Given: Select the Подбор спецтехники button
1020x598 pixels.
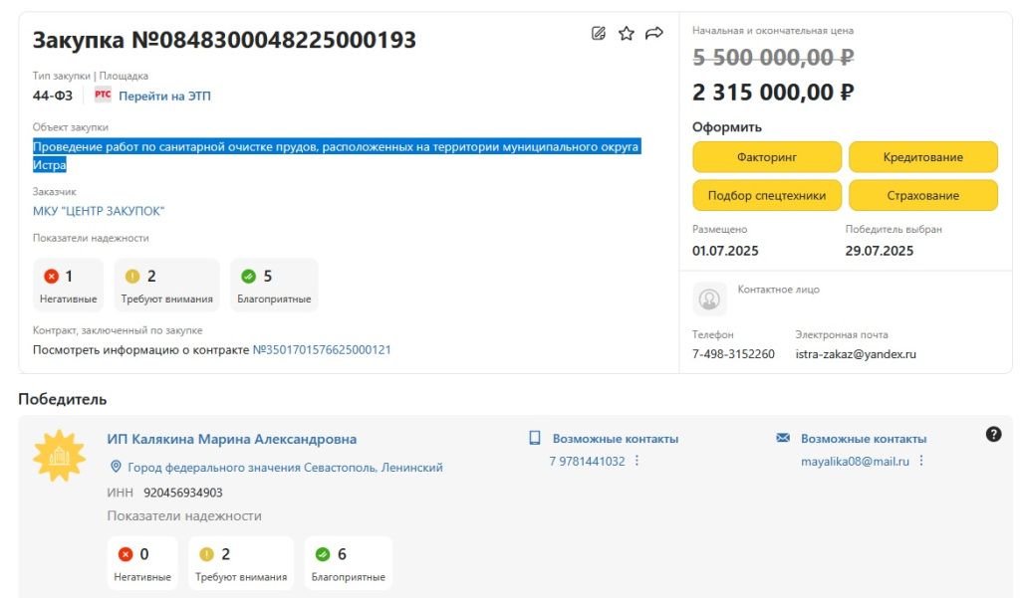Looking at the screenshot, I should [766, 195].
